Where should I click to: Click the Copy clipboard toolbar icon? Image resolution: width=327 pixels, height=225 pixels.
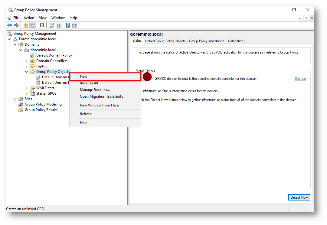(x=42, y=25)
